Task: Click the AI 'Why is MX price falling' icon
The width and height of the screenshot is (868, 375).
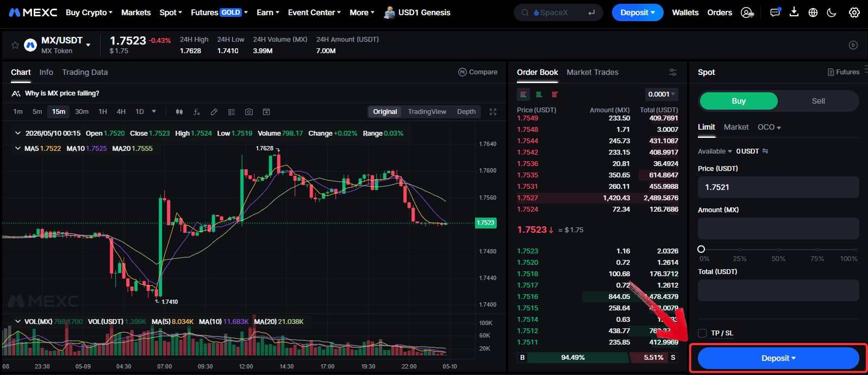Action: tap(16, 93)
